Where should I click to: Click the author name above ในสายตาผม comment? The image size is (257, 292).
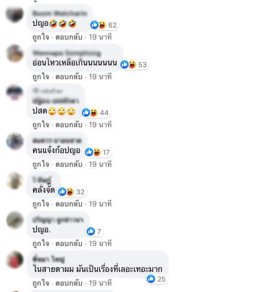point(49,259)
